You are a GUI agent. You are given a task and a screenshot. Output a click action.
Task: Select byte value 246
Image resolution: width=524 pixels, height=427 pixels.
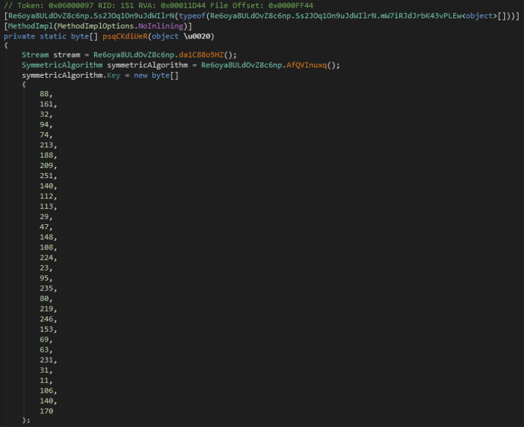coord(46,319)
